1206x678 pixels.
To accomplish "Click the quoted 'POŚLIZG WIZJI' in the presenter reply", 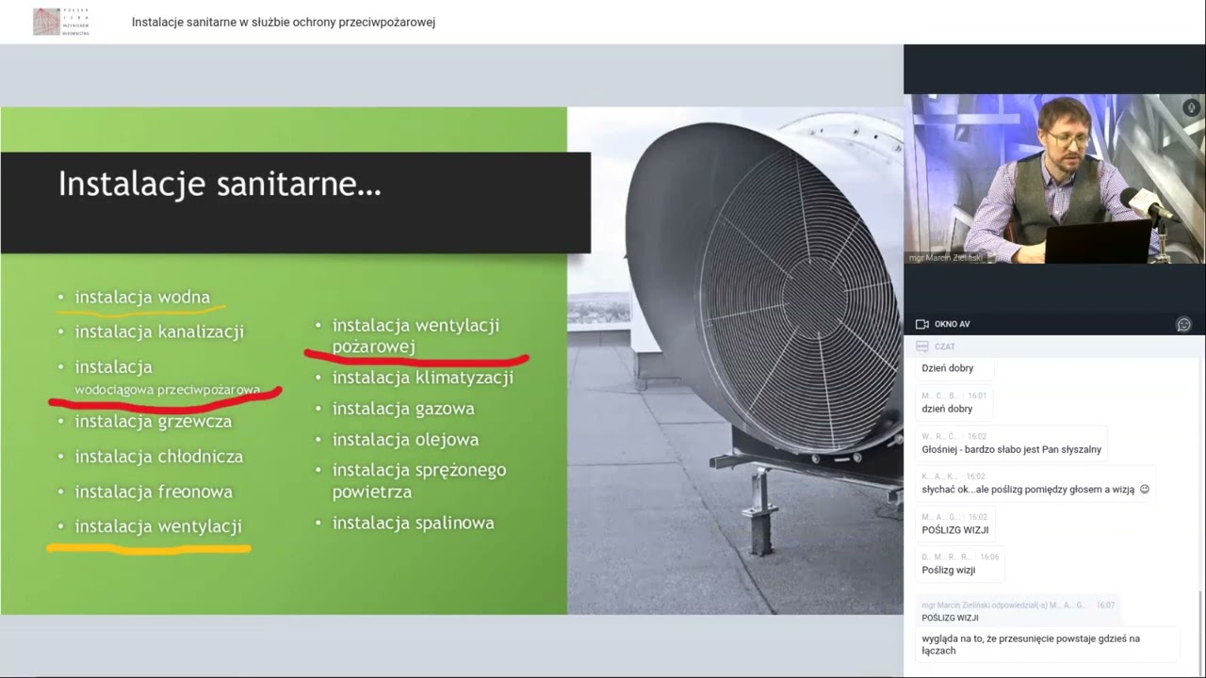I will [950, 618].
